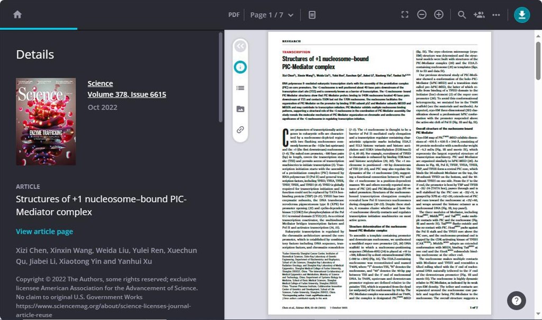The height and width of the screenshot is (320, 542).
Task: Open the related links panel
Action: tap(240, 130)
